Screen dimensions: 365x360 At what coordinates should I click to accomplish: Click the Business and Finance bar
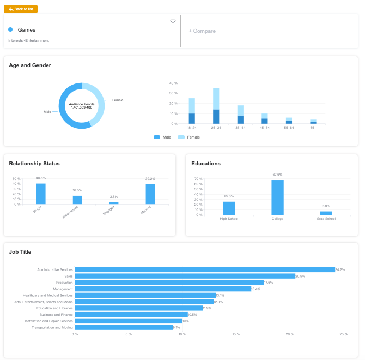(131, 315)
